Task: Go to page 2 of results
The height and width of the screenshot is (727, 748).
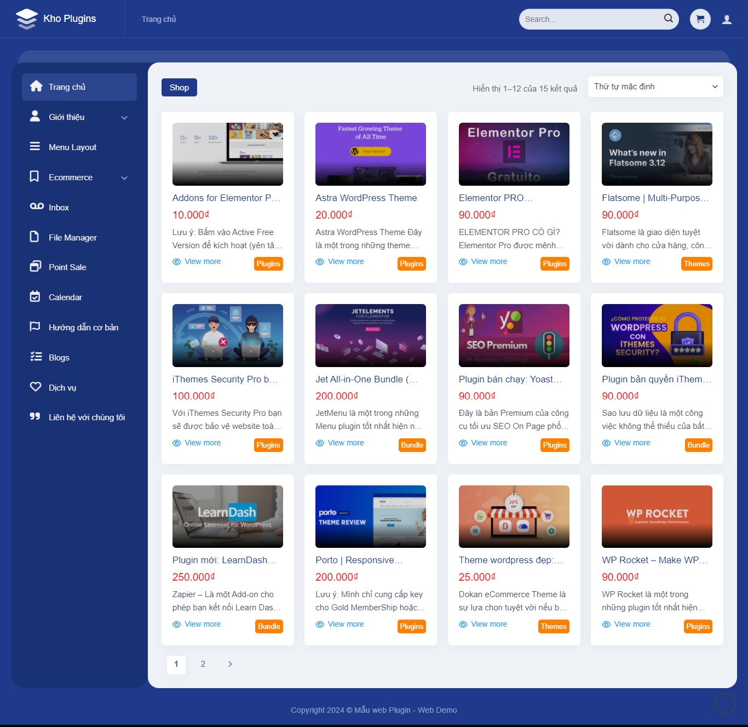Action: pyautogui.click(x=203, y=664)
